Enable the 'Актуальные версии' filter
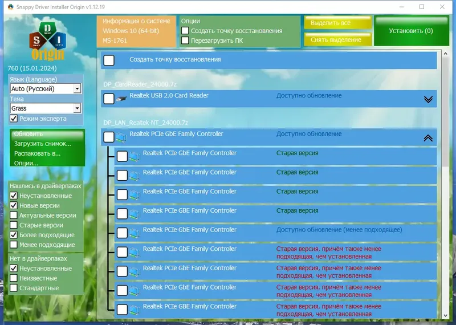Viewport: 456px width, 325px height. click(x=13, y=216)
